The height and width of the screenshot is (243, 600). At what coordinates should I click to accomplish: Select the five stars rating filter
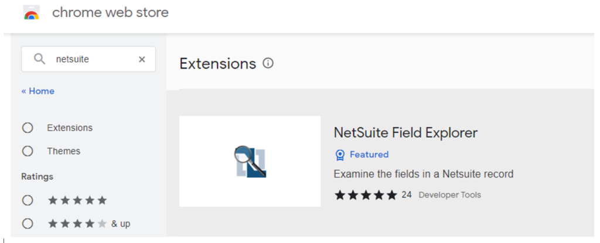(28, 200)
